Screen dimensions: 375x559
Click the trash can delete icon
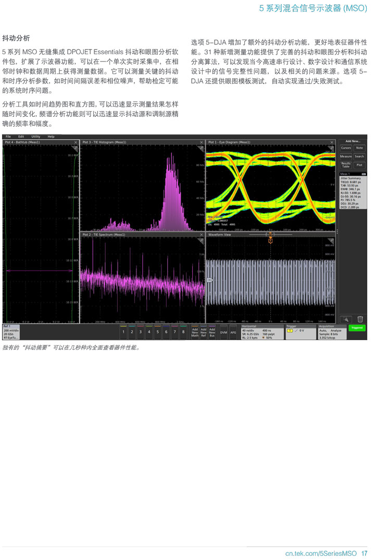pyautogui.click(x=360, y=319)
